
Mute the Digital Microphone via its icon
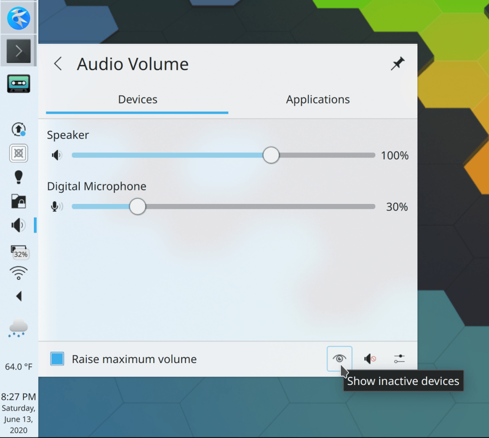(x=57, y=206)
